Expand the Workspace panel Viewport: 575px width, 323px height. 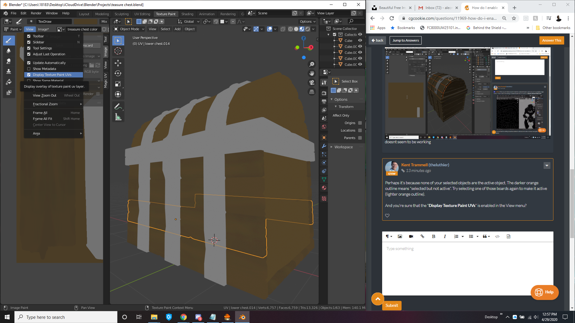tap(343, 147)
